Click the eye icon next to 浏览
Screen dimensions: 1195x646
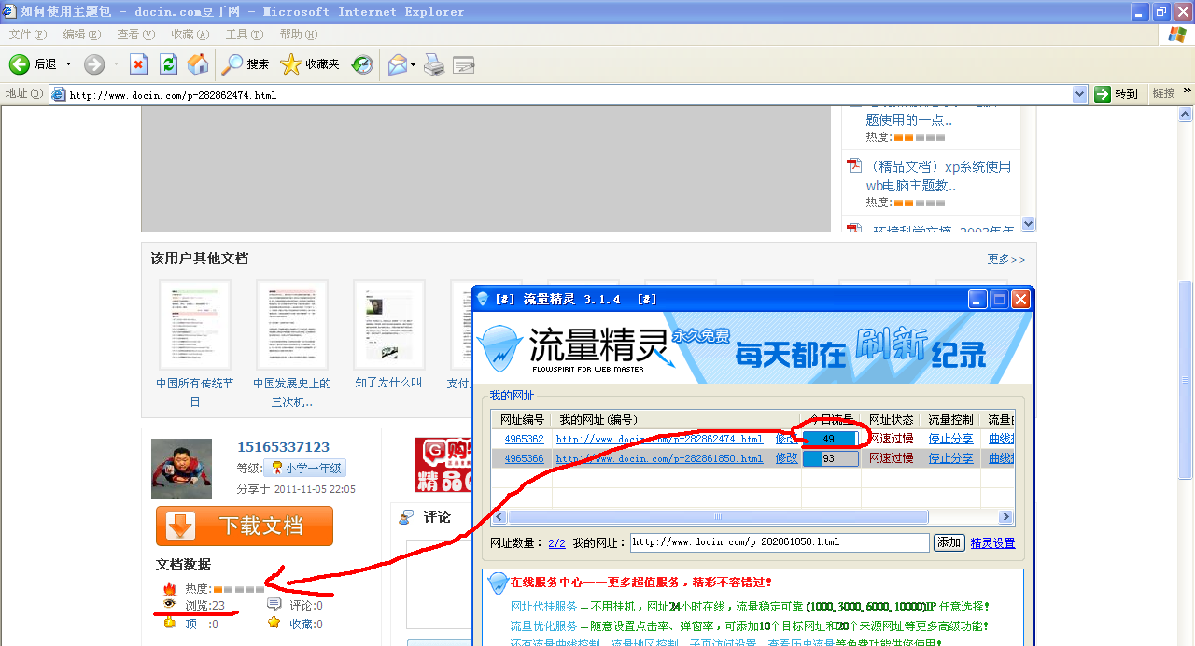point(169,605)
